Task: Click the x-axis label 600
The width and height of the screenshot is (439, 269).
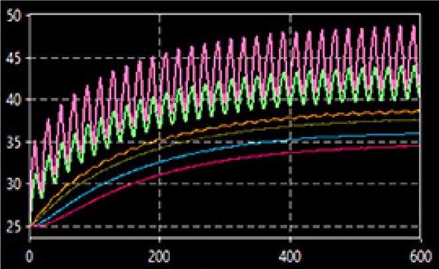Action: click(420, 256)
